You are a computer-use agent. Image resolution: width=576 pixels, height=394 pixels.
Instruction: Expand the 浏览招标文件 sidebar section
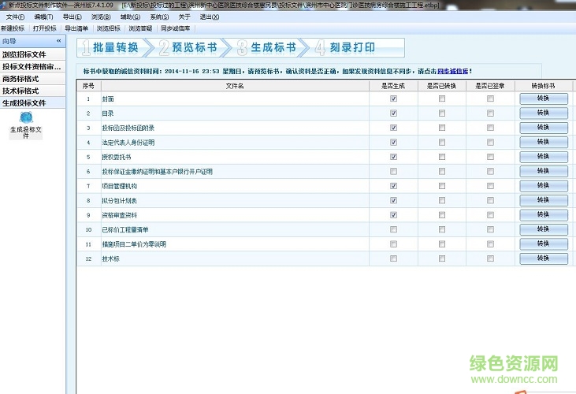[x=33, y=54]
